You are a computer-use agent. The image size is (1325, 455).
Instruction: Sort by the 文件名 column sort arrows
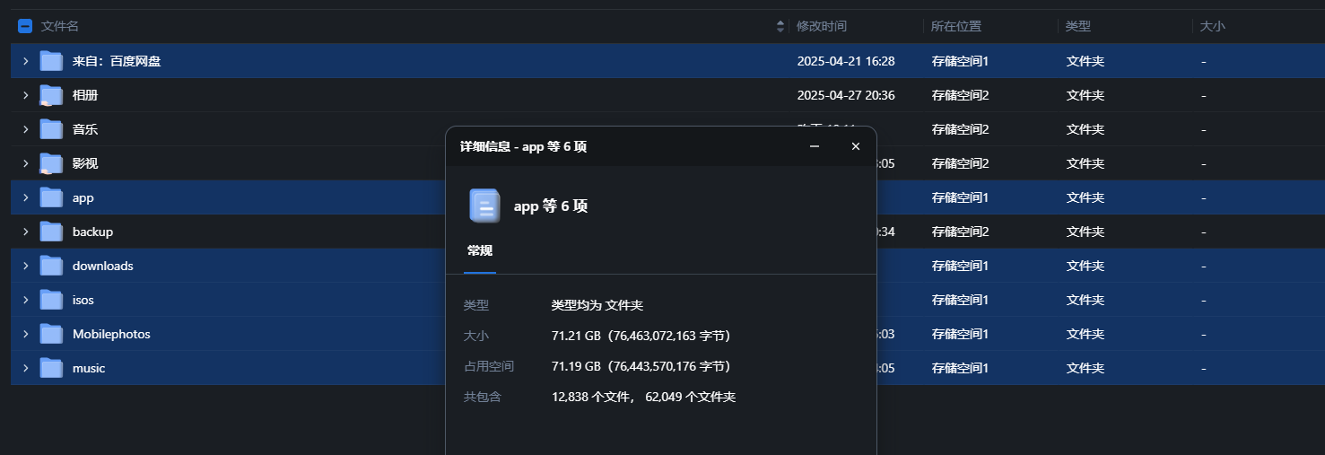coord(780,27)
